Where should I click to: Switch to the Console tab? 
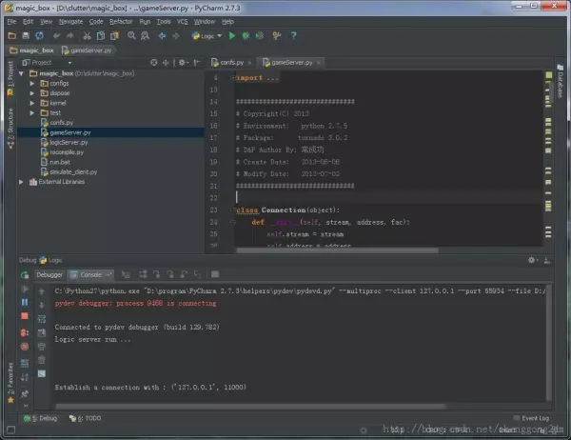coord(90,275)
